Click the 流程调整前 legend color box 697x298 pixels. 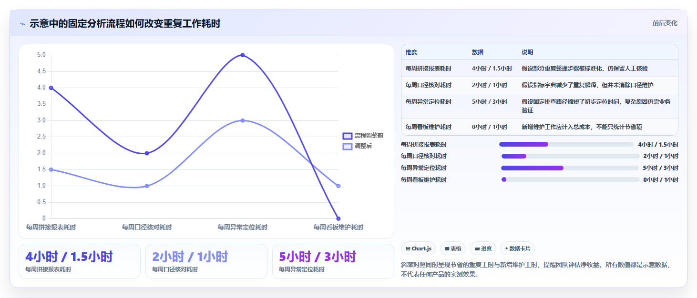point(348,136)
